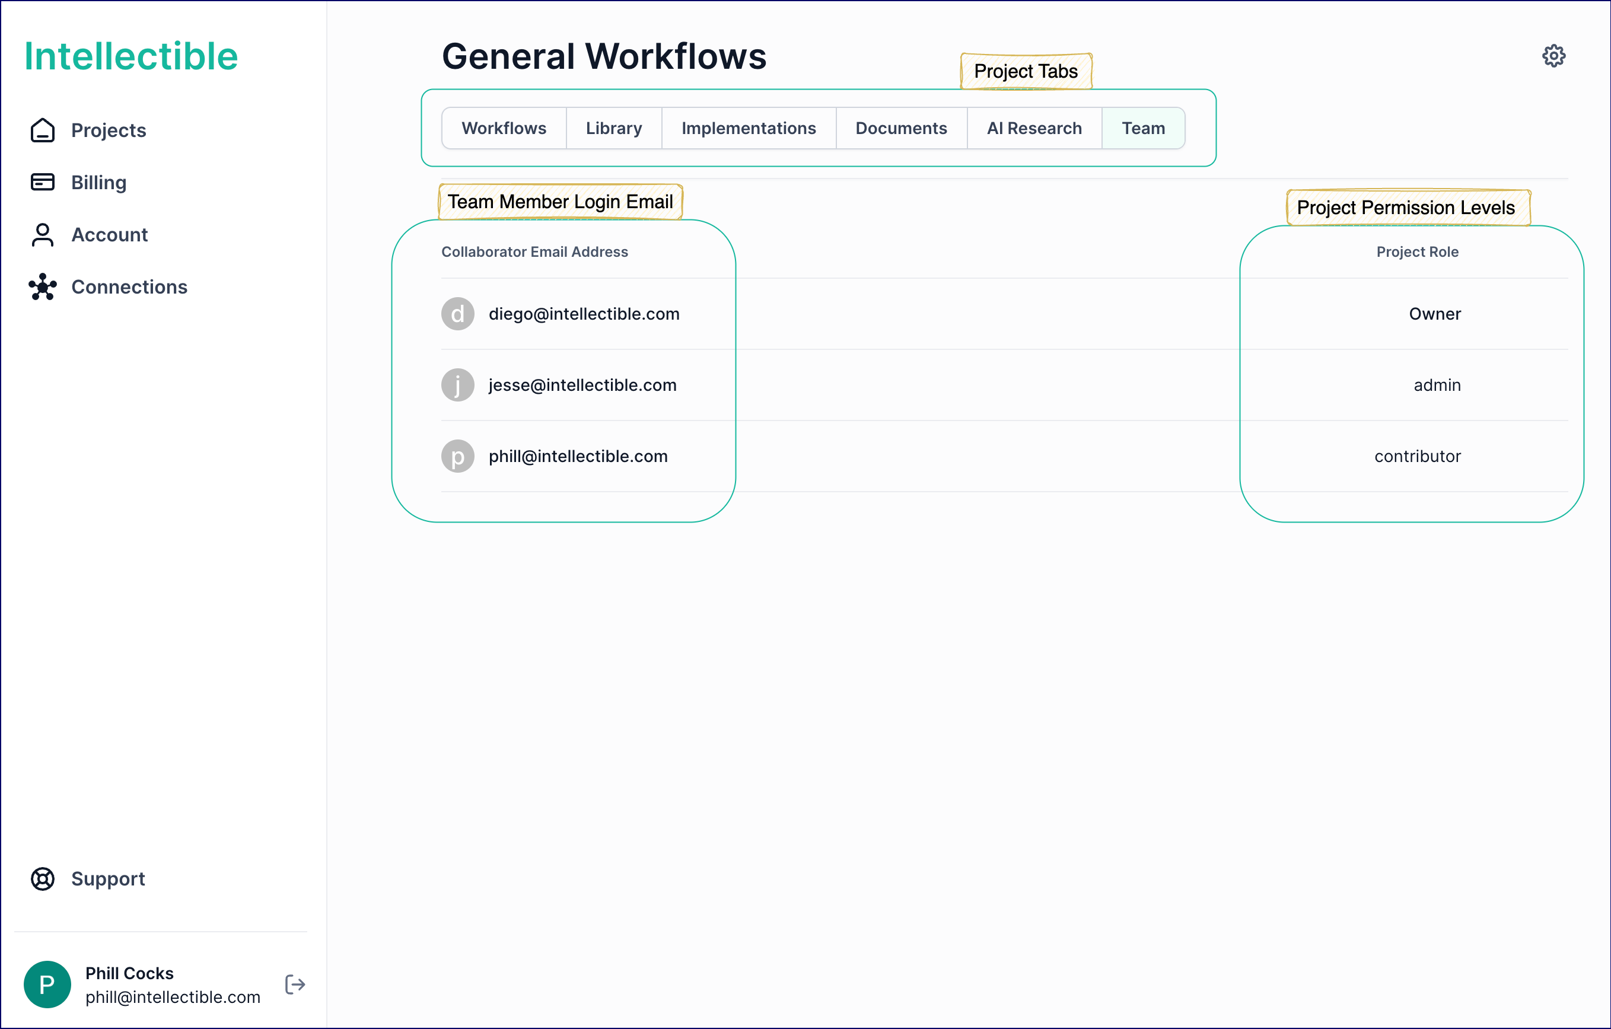Click phill@intellectible.com collaborator row

[x=577, y=456]
